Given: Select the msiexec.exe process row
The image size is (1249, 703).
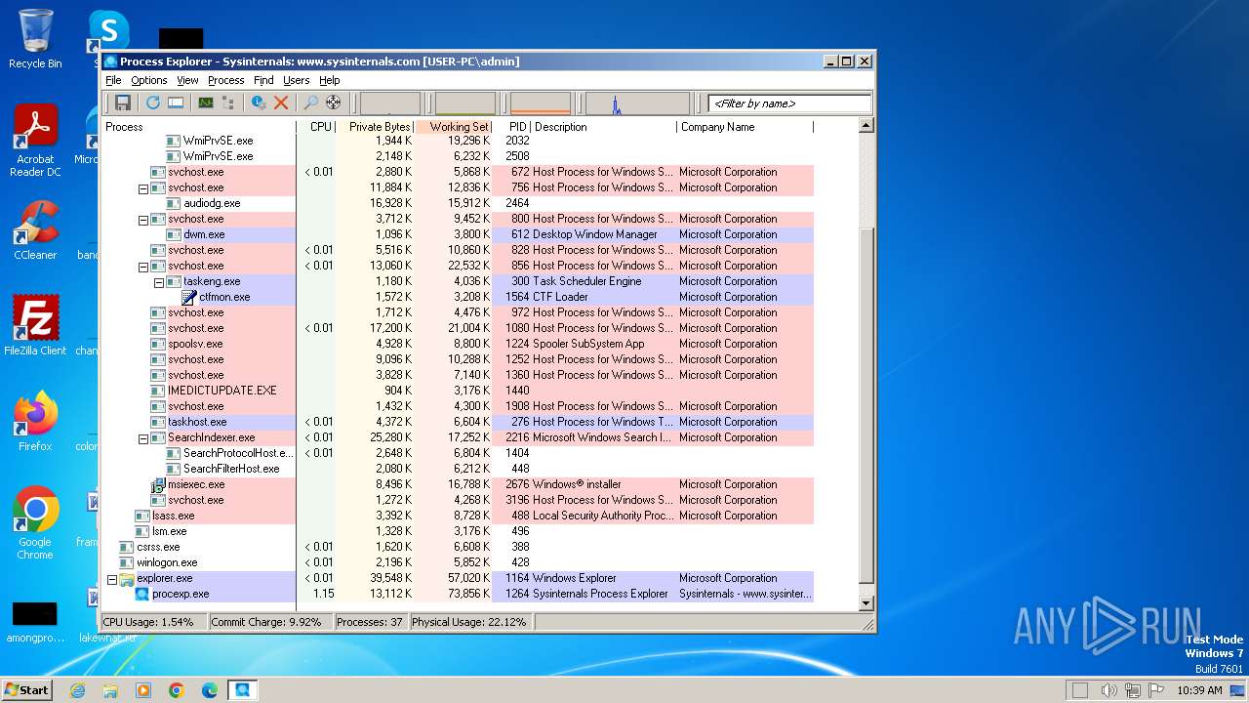Looking at the screenshot, I should tap(458, 484).
